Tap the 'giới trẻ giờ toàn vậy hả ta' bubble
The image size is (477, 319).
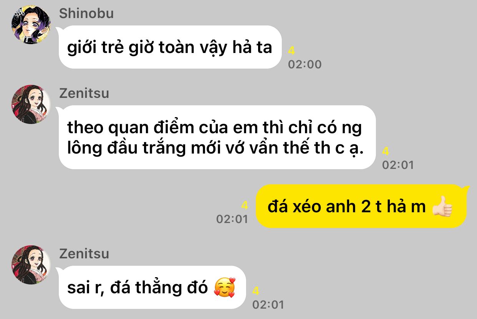coord(170,47)
